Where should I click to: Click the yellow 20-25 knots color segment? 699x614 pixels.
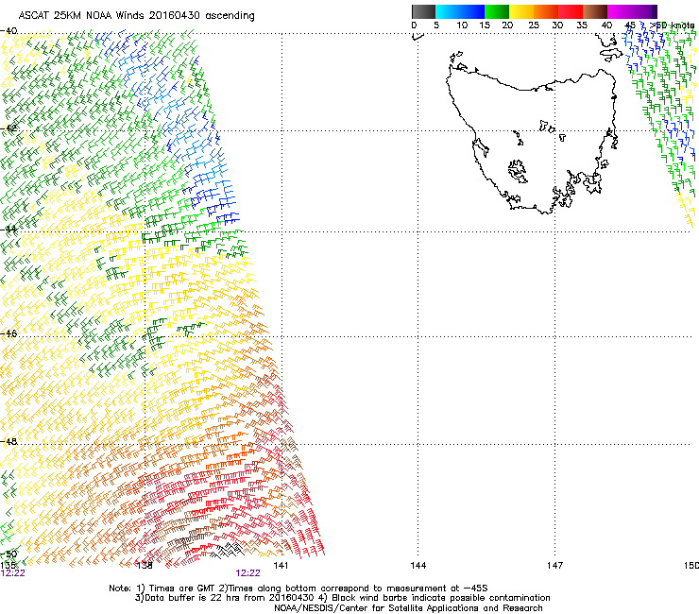tap(521, 11)
